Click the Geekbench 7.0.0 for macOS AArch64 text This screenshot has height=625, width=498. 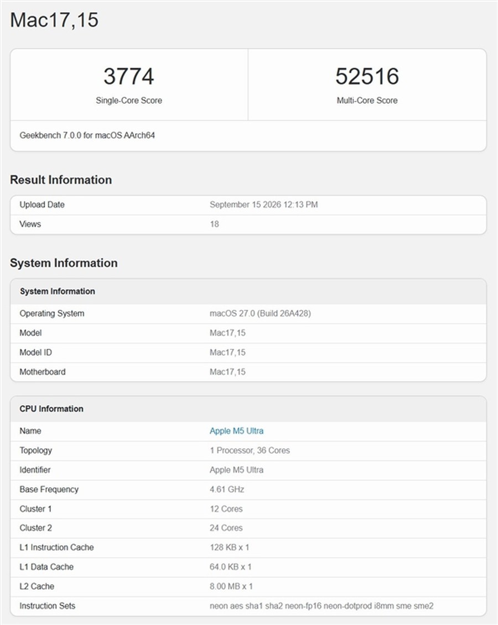87,135
